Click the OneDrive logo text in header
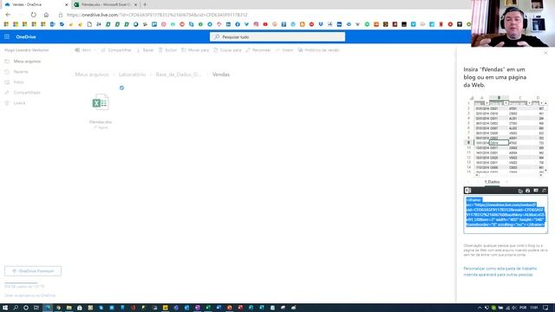Screen dimensions: 555x312 tap(26, 36)
